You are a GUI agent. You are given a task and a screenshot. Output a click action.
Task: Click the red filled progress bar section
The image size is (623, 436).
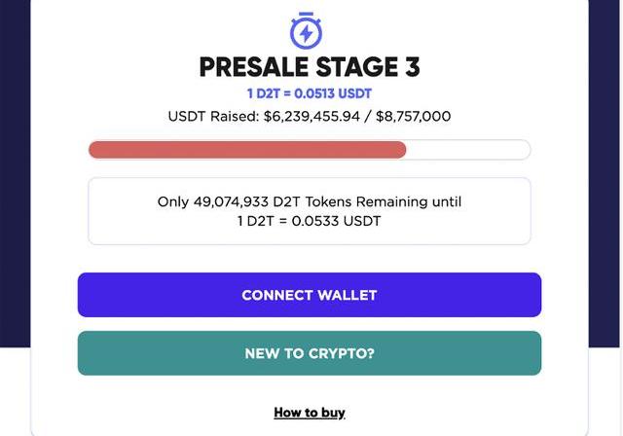247,150
